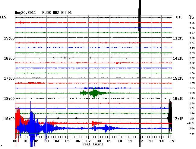This screenshot has width=196, height=149.
Task: Select the 07 minute tick label
Action: pos(88,141)
